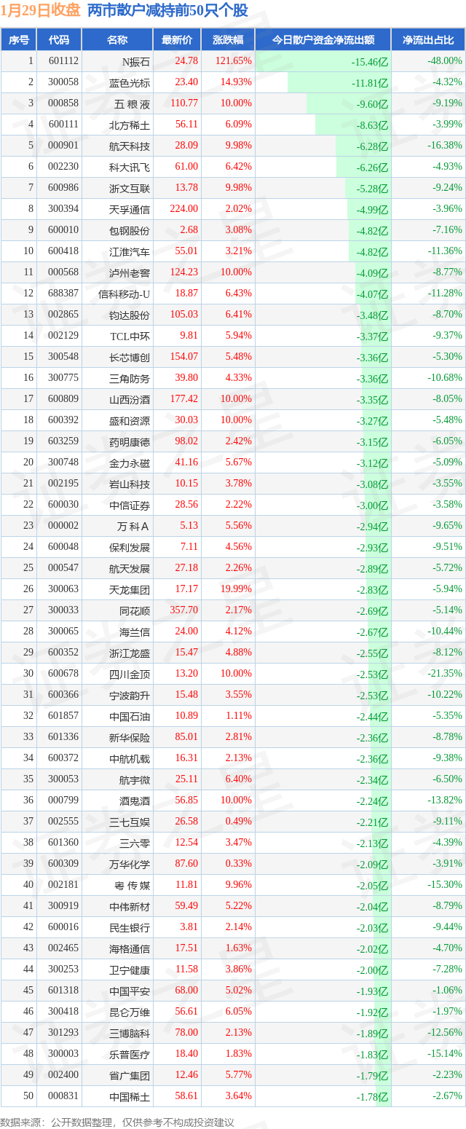Click the 净流出占比 column header
Image resolution: width=466 pixels, height=1129 pixels.
click(x=428, y=40)
